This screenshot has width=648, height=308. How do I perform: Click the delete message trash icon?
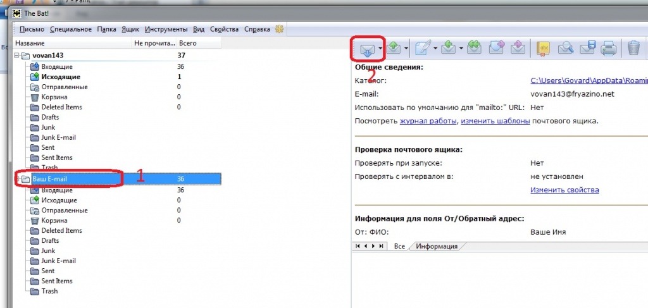[633, 48]
